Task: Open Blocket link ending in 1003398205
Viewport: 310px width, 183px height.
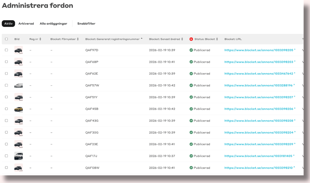Action: [x=259, y=50]
